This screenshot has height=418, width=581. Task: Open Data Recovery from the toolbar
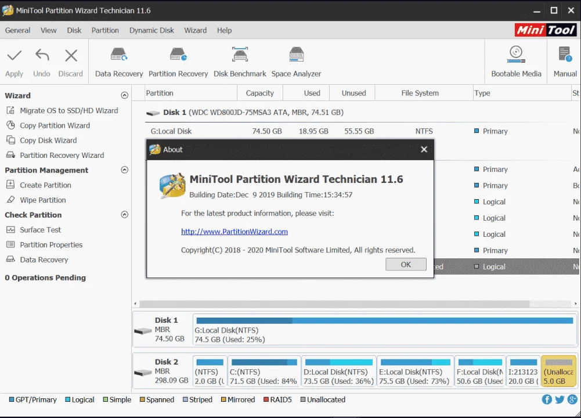118,62
